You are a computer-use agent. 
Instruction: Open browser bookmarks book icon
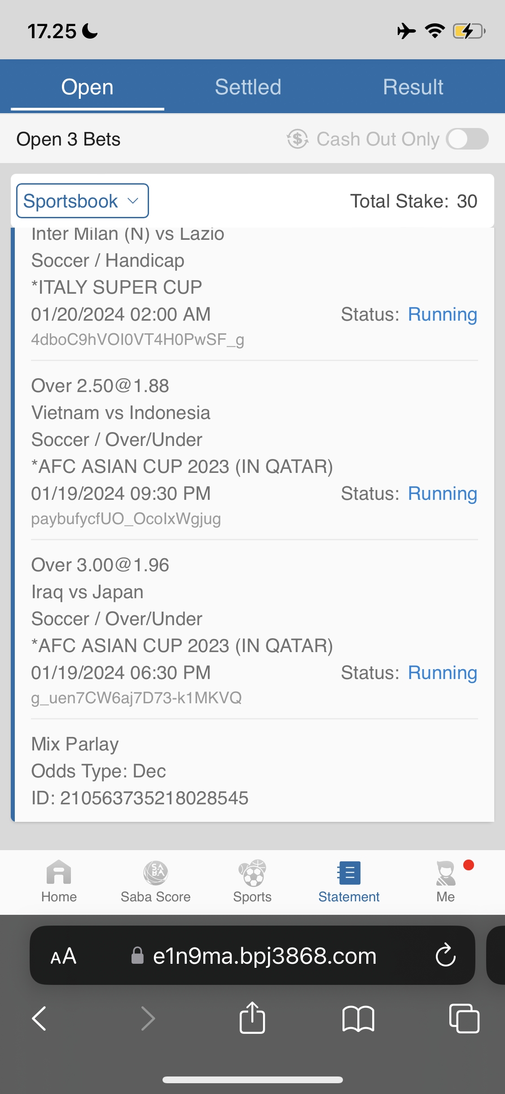[x=358, y=1018]
